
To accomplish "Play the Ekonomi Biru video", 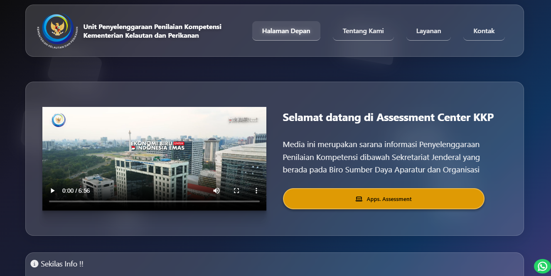I will [52, 191].
